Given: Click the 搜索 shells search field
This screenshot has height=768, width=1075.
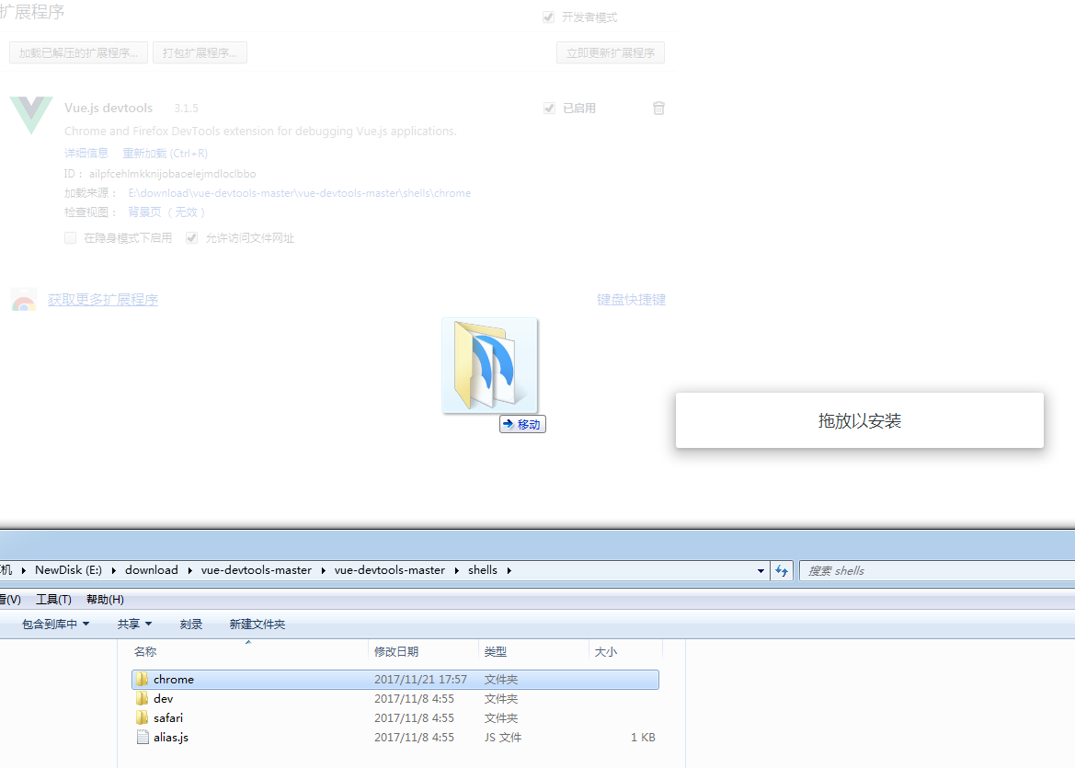Looking at the screenshot, I should tap(936, 570).
